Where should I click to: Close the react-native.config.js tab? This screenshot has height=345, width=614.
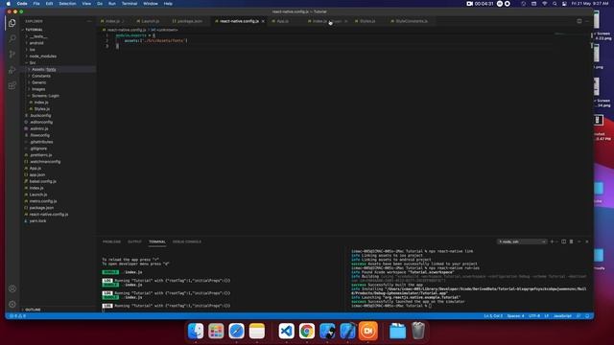coord(263,21)
